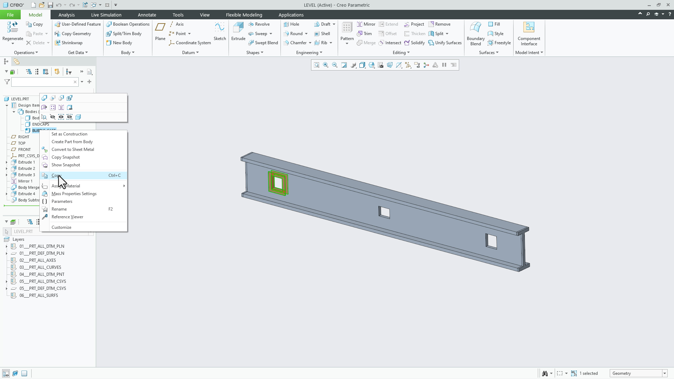
Task: Activate Zoom In on the graphics toolbar
Action: pos(325,65)
